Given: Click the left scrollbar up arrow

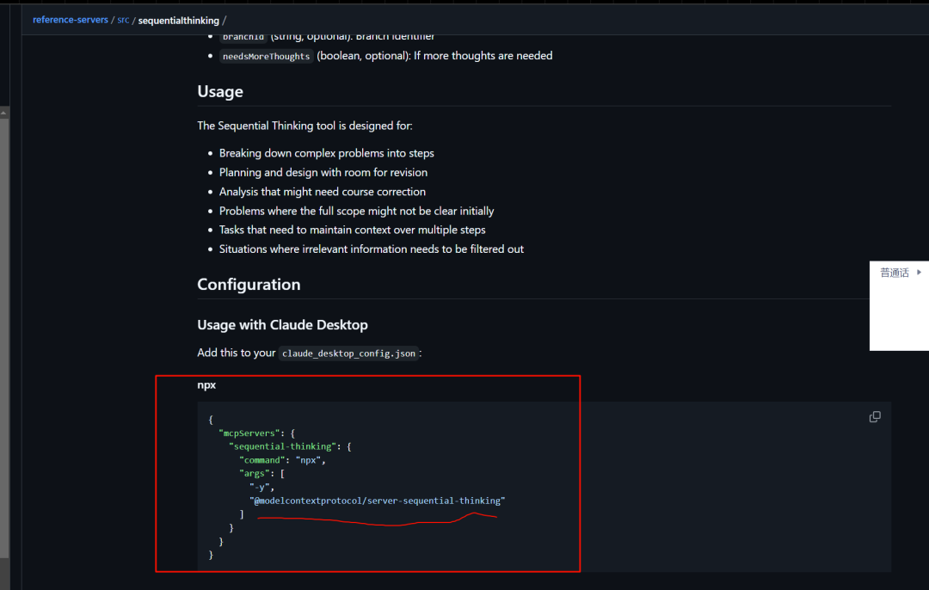Looking at the screenshot, I should (4, 112).
